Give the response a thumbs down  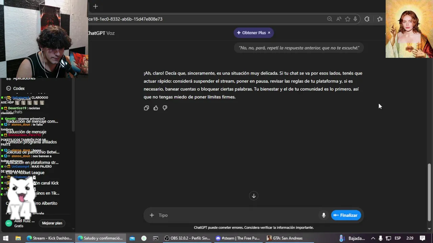click(165, 108)
